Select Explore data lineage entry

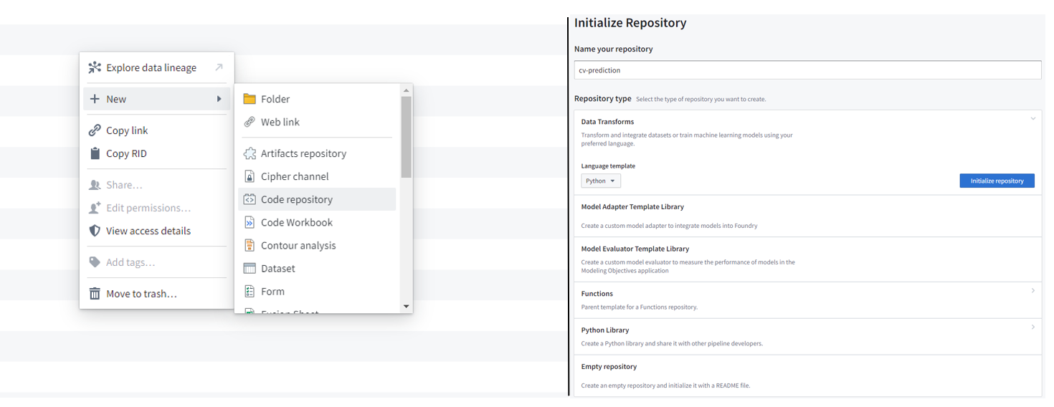[x=156, y=67]
